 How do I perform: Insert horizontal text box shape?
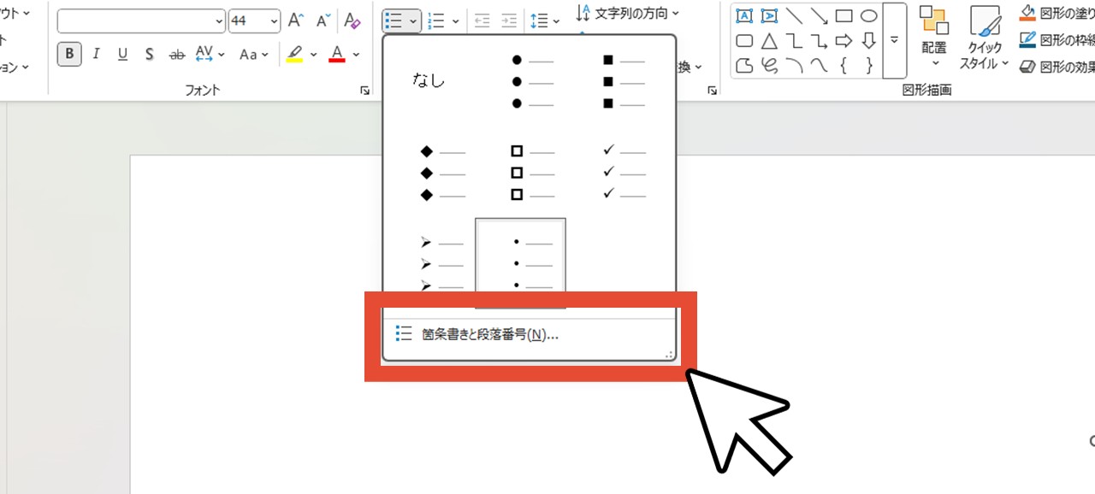coord(744,16)
